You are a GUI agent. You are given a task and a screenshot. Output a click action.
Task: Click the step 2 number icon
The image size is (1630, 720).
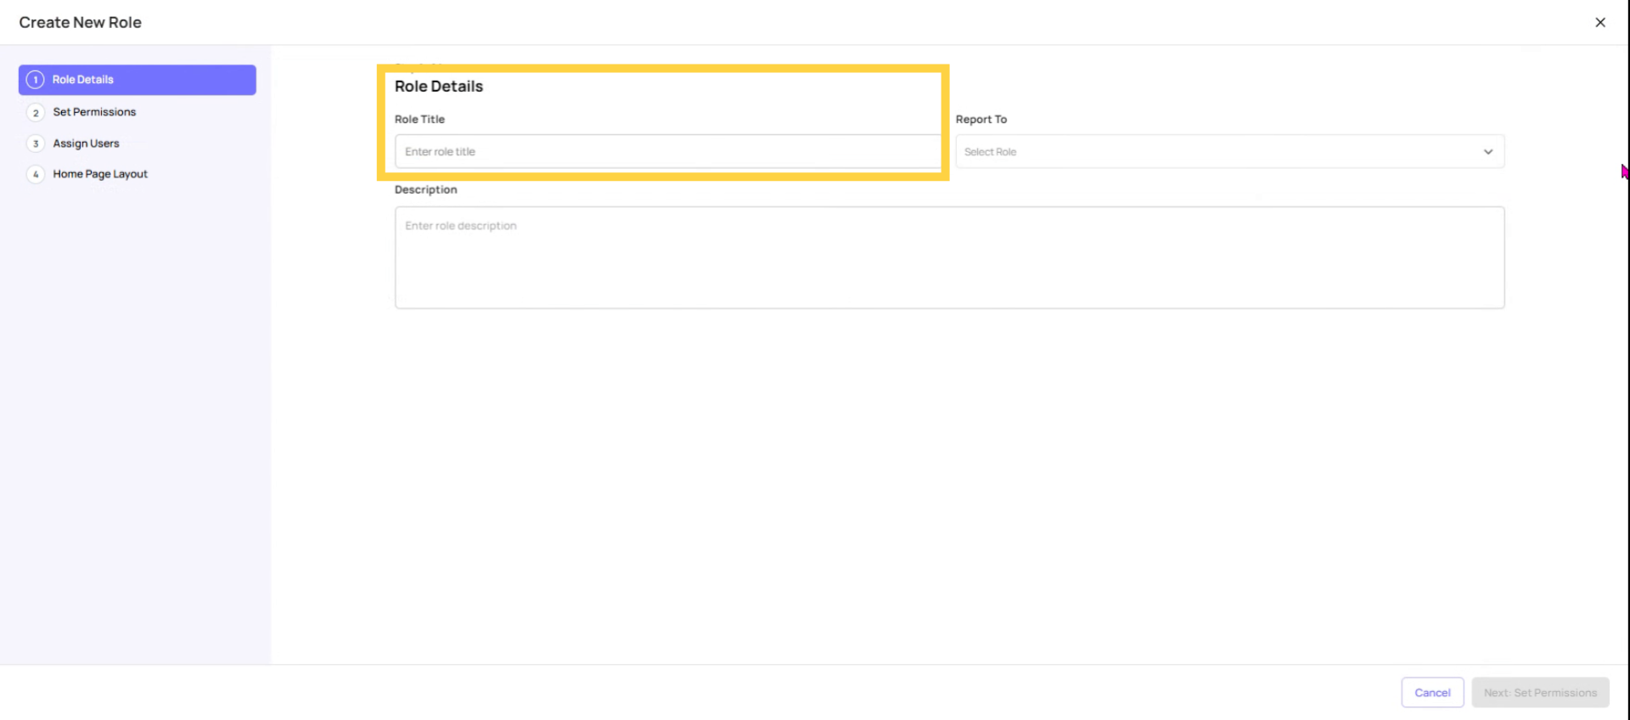tap(36, 112)
